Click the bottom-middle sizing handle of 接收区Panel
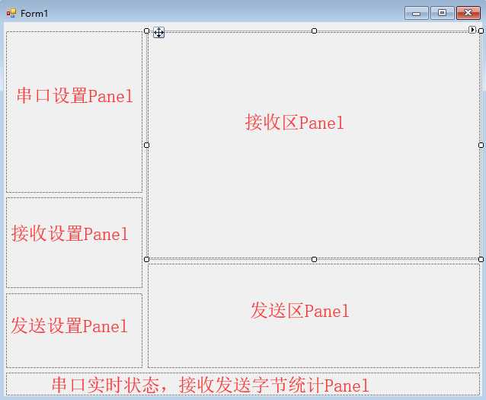Viewport: 486px width, 400px height. coord(314,259)
